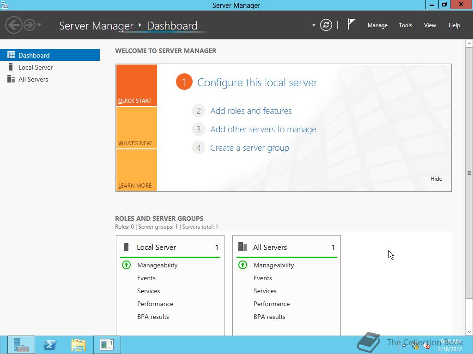This screenshot has width=473, height=354.
Task: Open the fourth pinned taskbar app
Action: (x=107, y=345)
